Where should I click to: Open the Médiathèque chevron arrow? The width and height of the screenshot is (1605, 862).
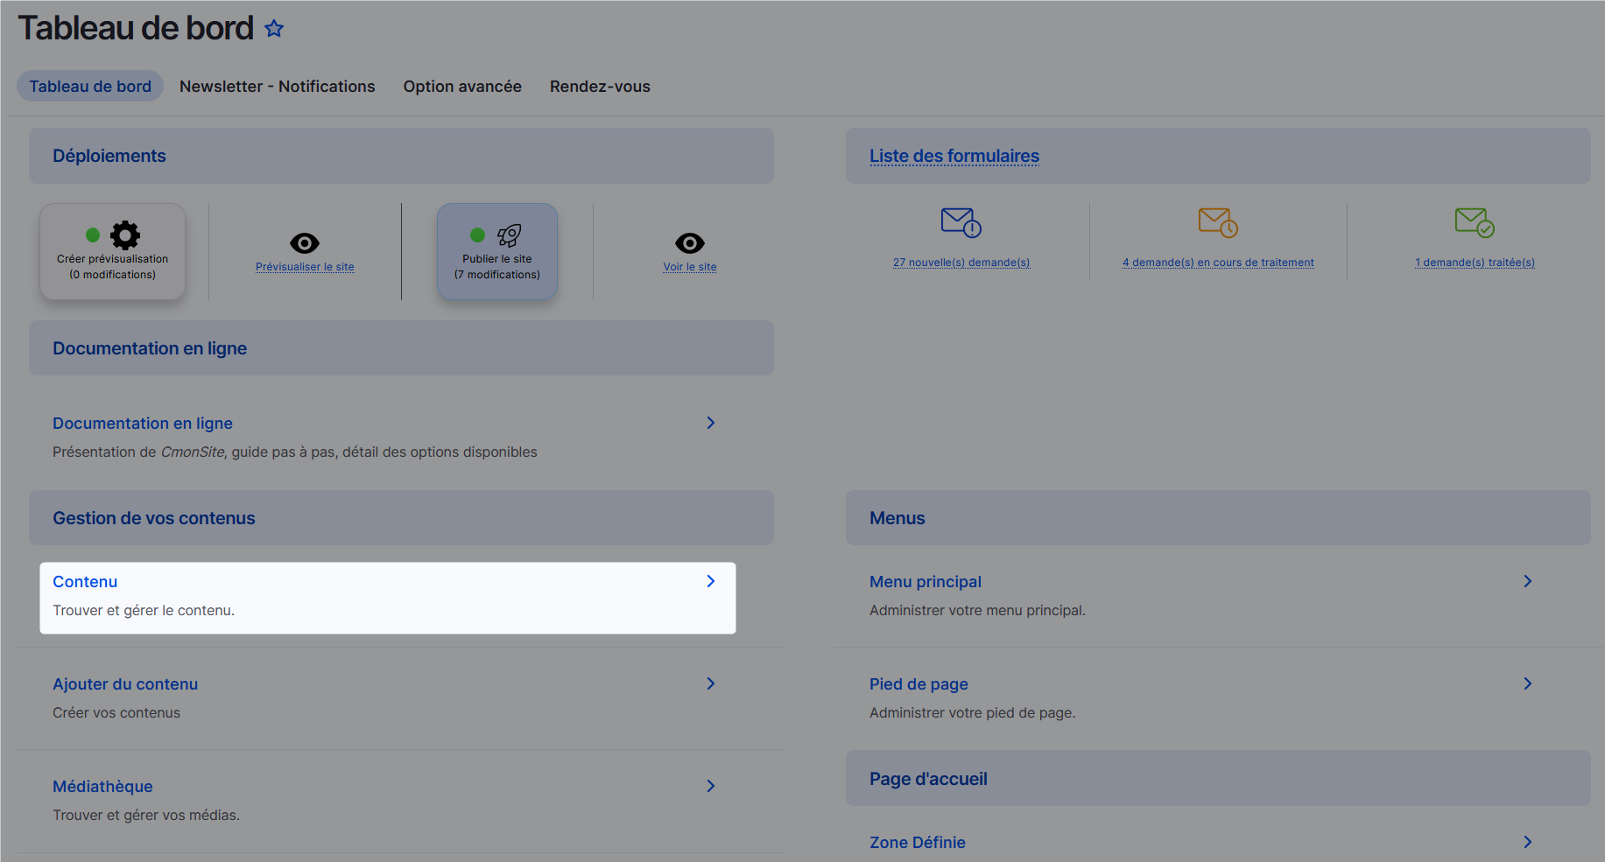(x=710, y=786)
